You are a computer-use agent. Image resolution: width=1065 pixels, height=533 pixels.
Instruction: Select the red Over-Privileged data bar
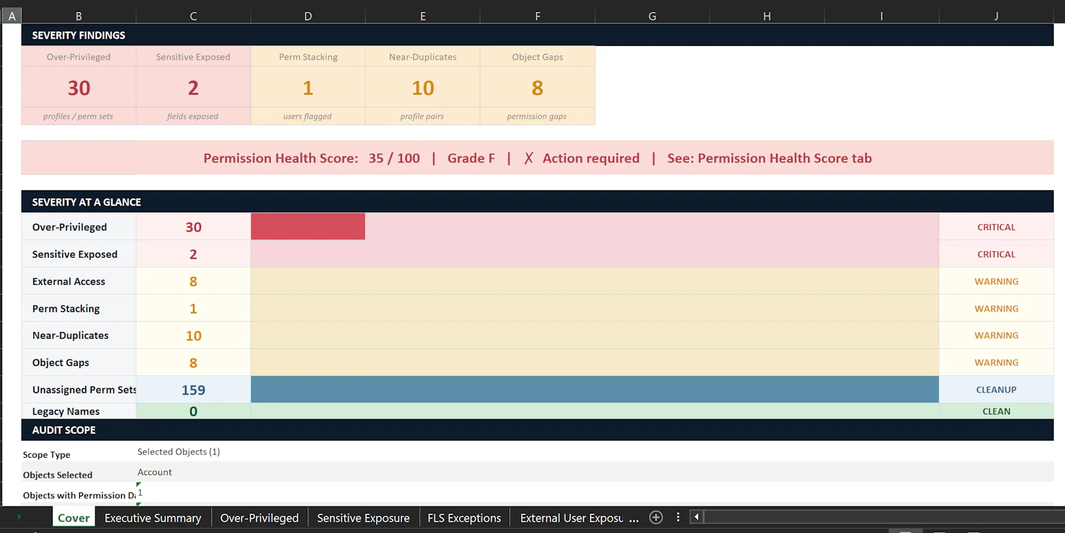308,226
